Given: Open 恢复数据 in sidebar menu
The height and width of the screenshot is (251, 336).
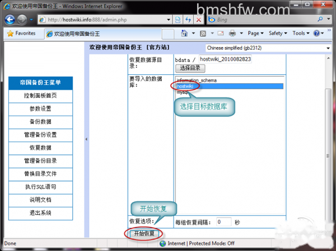Looking at the screenshot, I should click(x=40, y=148).
